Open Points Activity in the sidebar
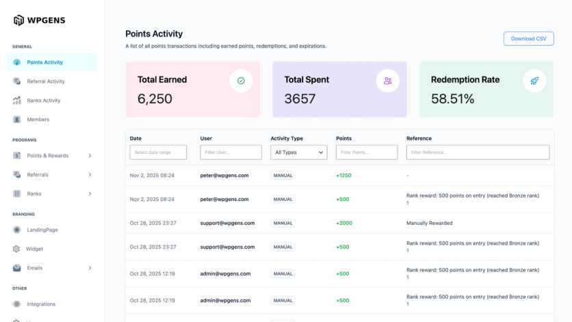572x322 pixels. coord(52,62)
